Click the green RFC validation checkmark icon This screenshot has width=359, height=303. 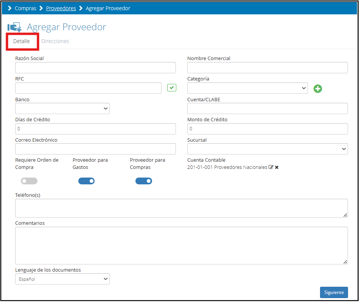tap(171, 88)
